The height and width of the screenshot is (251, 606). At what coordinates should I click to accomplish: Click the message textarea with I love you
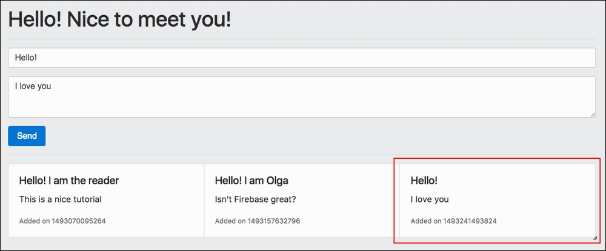coord(301,96)
